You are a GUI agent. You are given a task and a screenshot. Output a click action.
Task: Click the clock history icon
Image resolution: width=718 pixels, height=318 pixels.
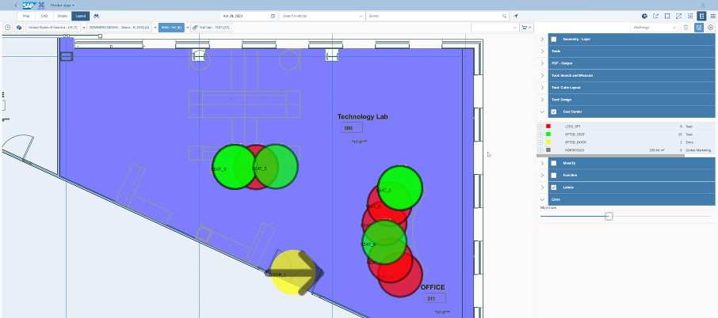[8, 28]
